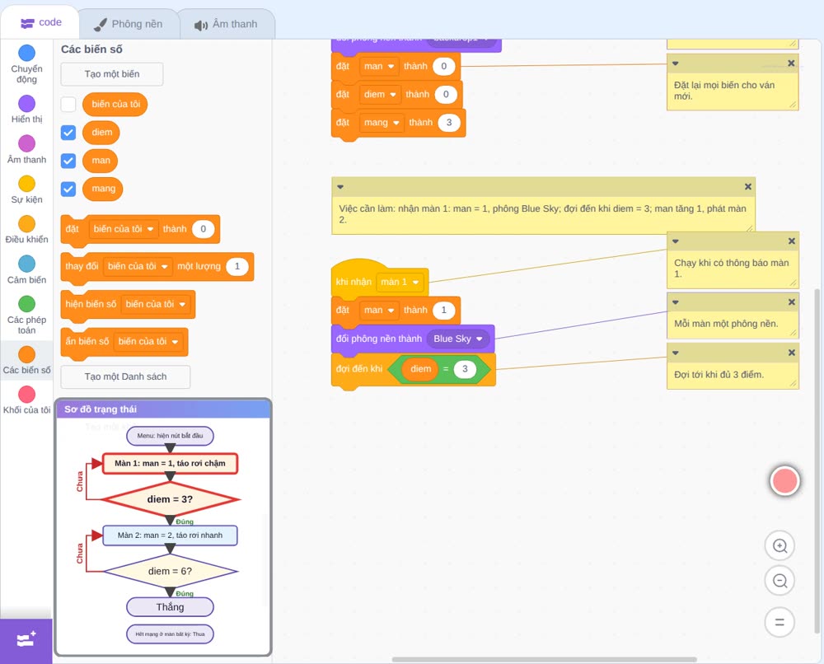Close the 'Chạy khi có thông báo' comment

pyautogui.click(x=791, y=241)
